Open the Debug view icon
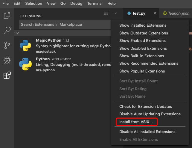Image resolution: width=192 pixels, height=148 pixels. click(7, 60)
